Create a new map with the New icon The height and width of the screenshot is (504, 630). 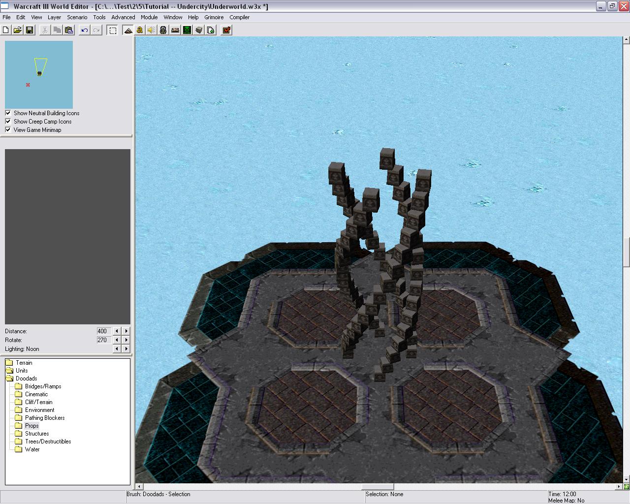tap(6, 30)
